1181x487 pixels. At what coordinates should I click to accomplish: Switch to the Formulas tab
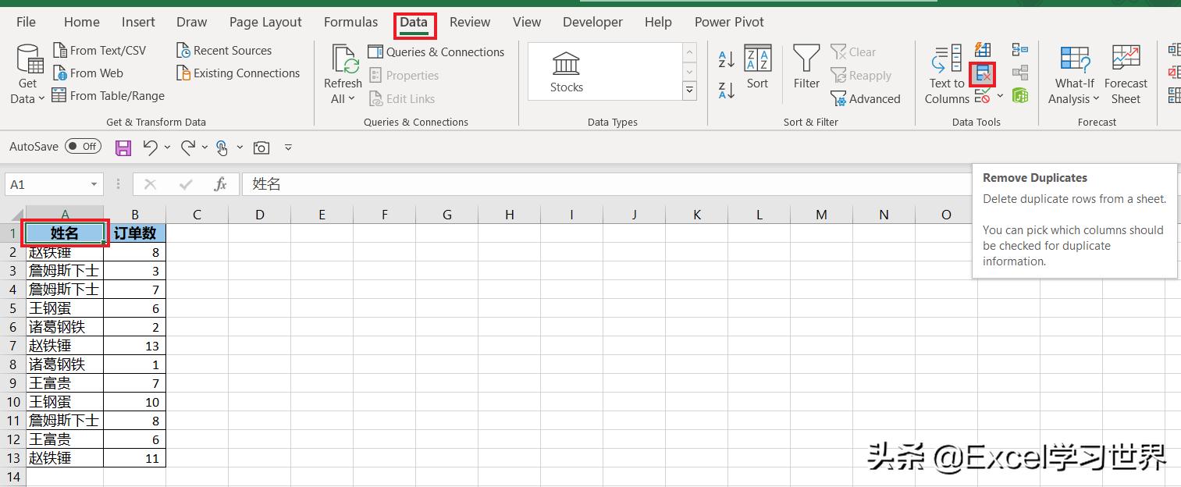[350, 22]
